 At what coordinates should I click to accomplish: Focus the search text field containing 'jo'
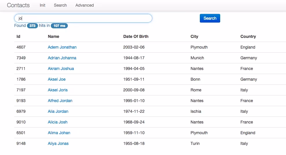tap(83, 18)
